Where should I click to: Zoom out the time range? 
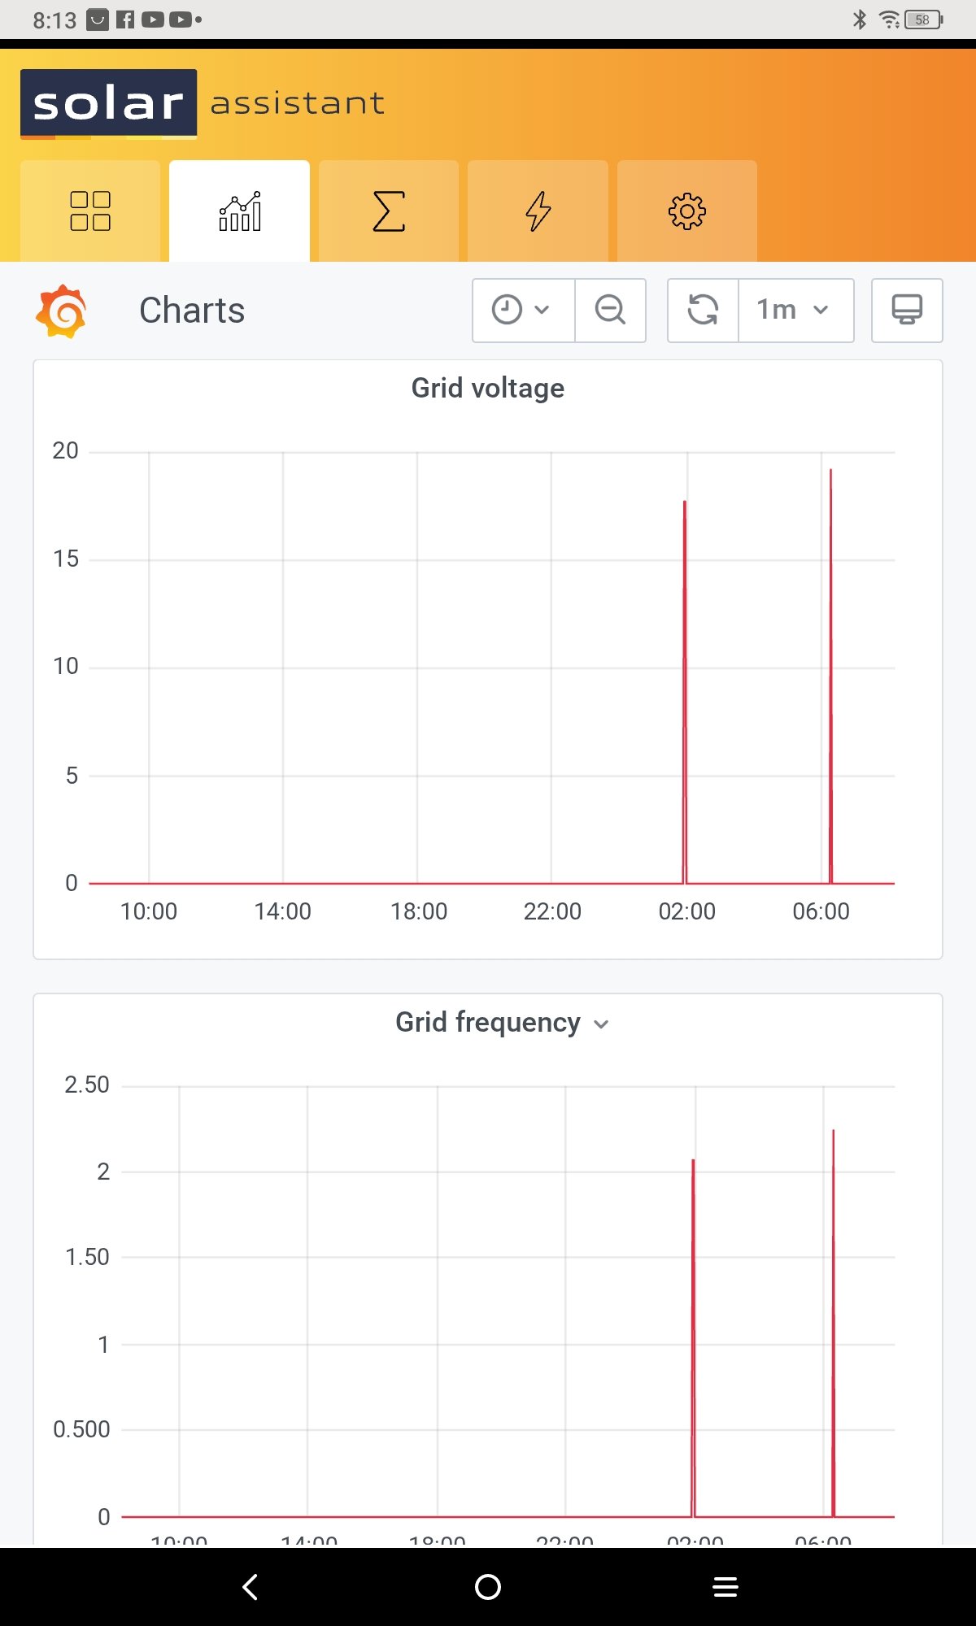[x=610, y=310]
